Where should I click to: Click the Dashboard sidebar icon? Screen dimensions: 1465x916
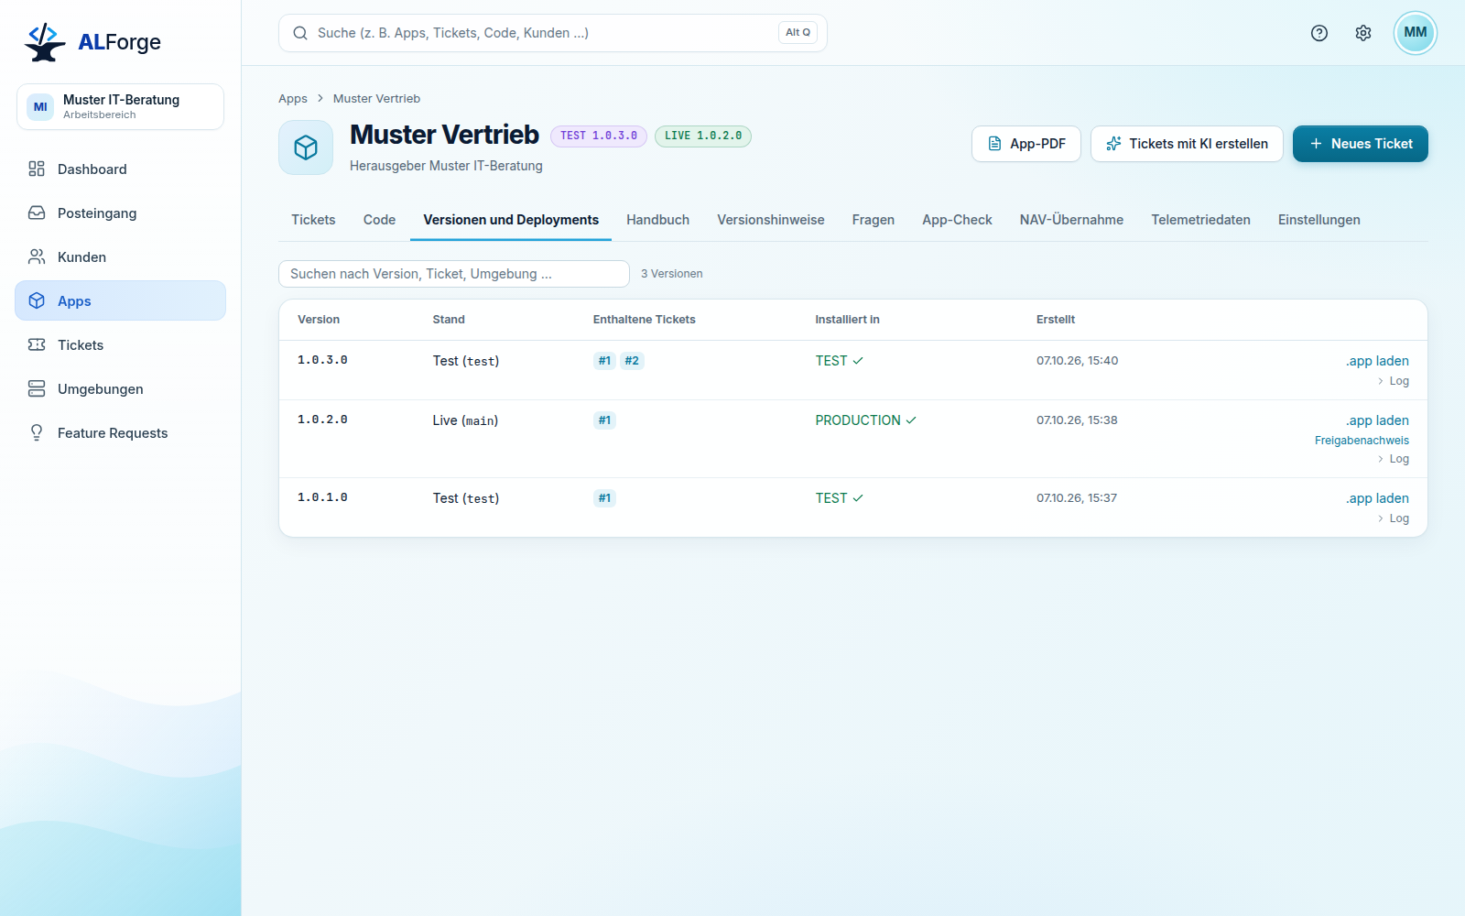tap(37, 169)
